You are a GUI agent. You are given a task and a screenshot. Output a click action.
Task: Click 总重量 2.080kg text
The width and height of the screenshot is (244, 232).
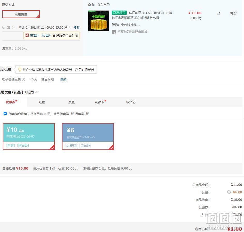[x=15, y=48]
